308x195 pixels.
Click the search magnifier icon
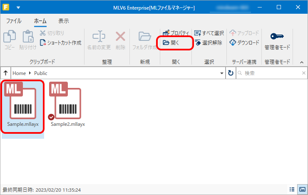coord(240,73)
